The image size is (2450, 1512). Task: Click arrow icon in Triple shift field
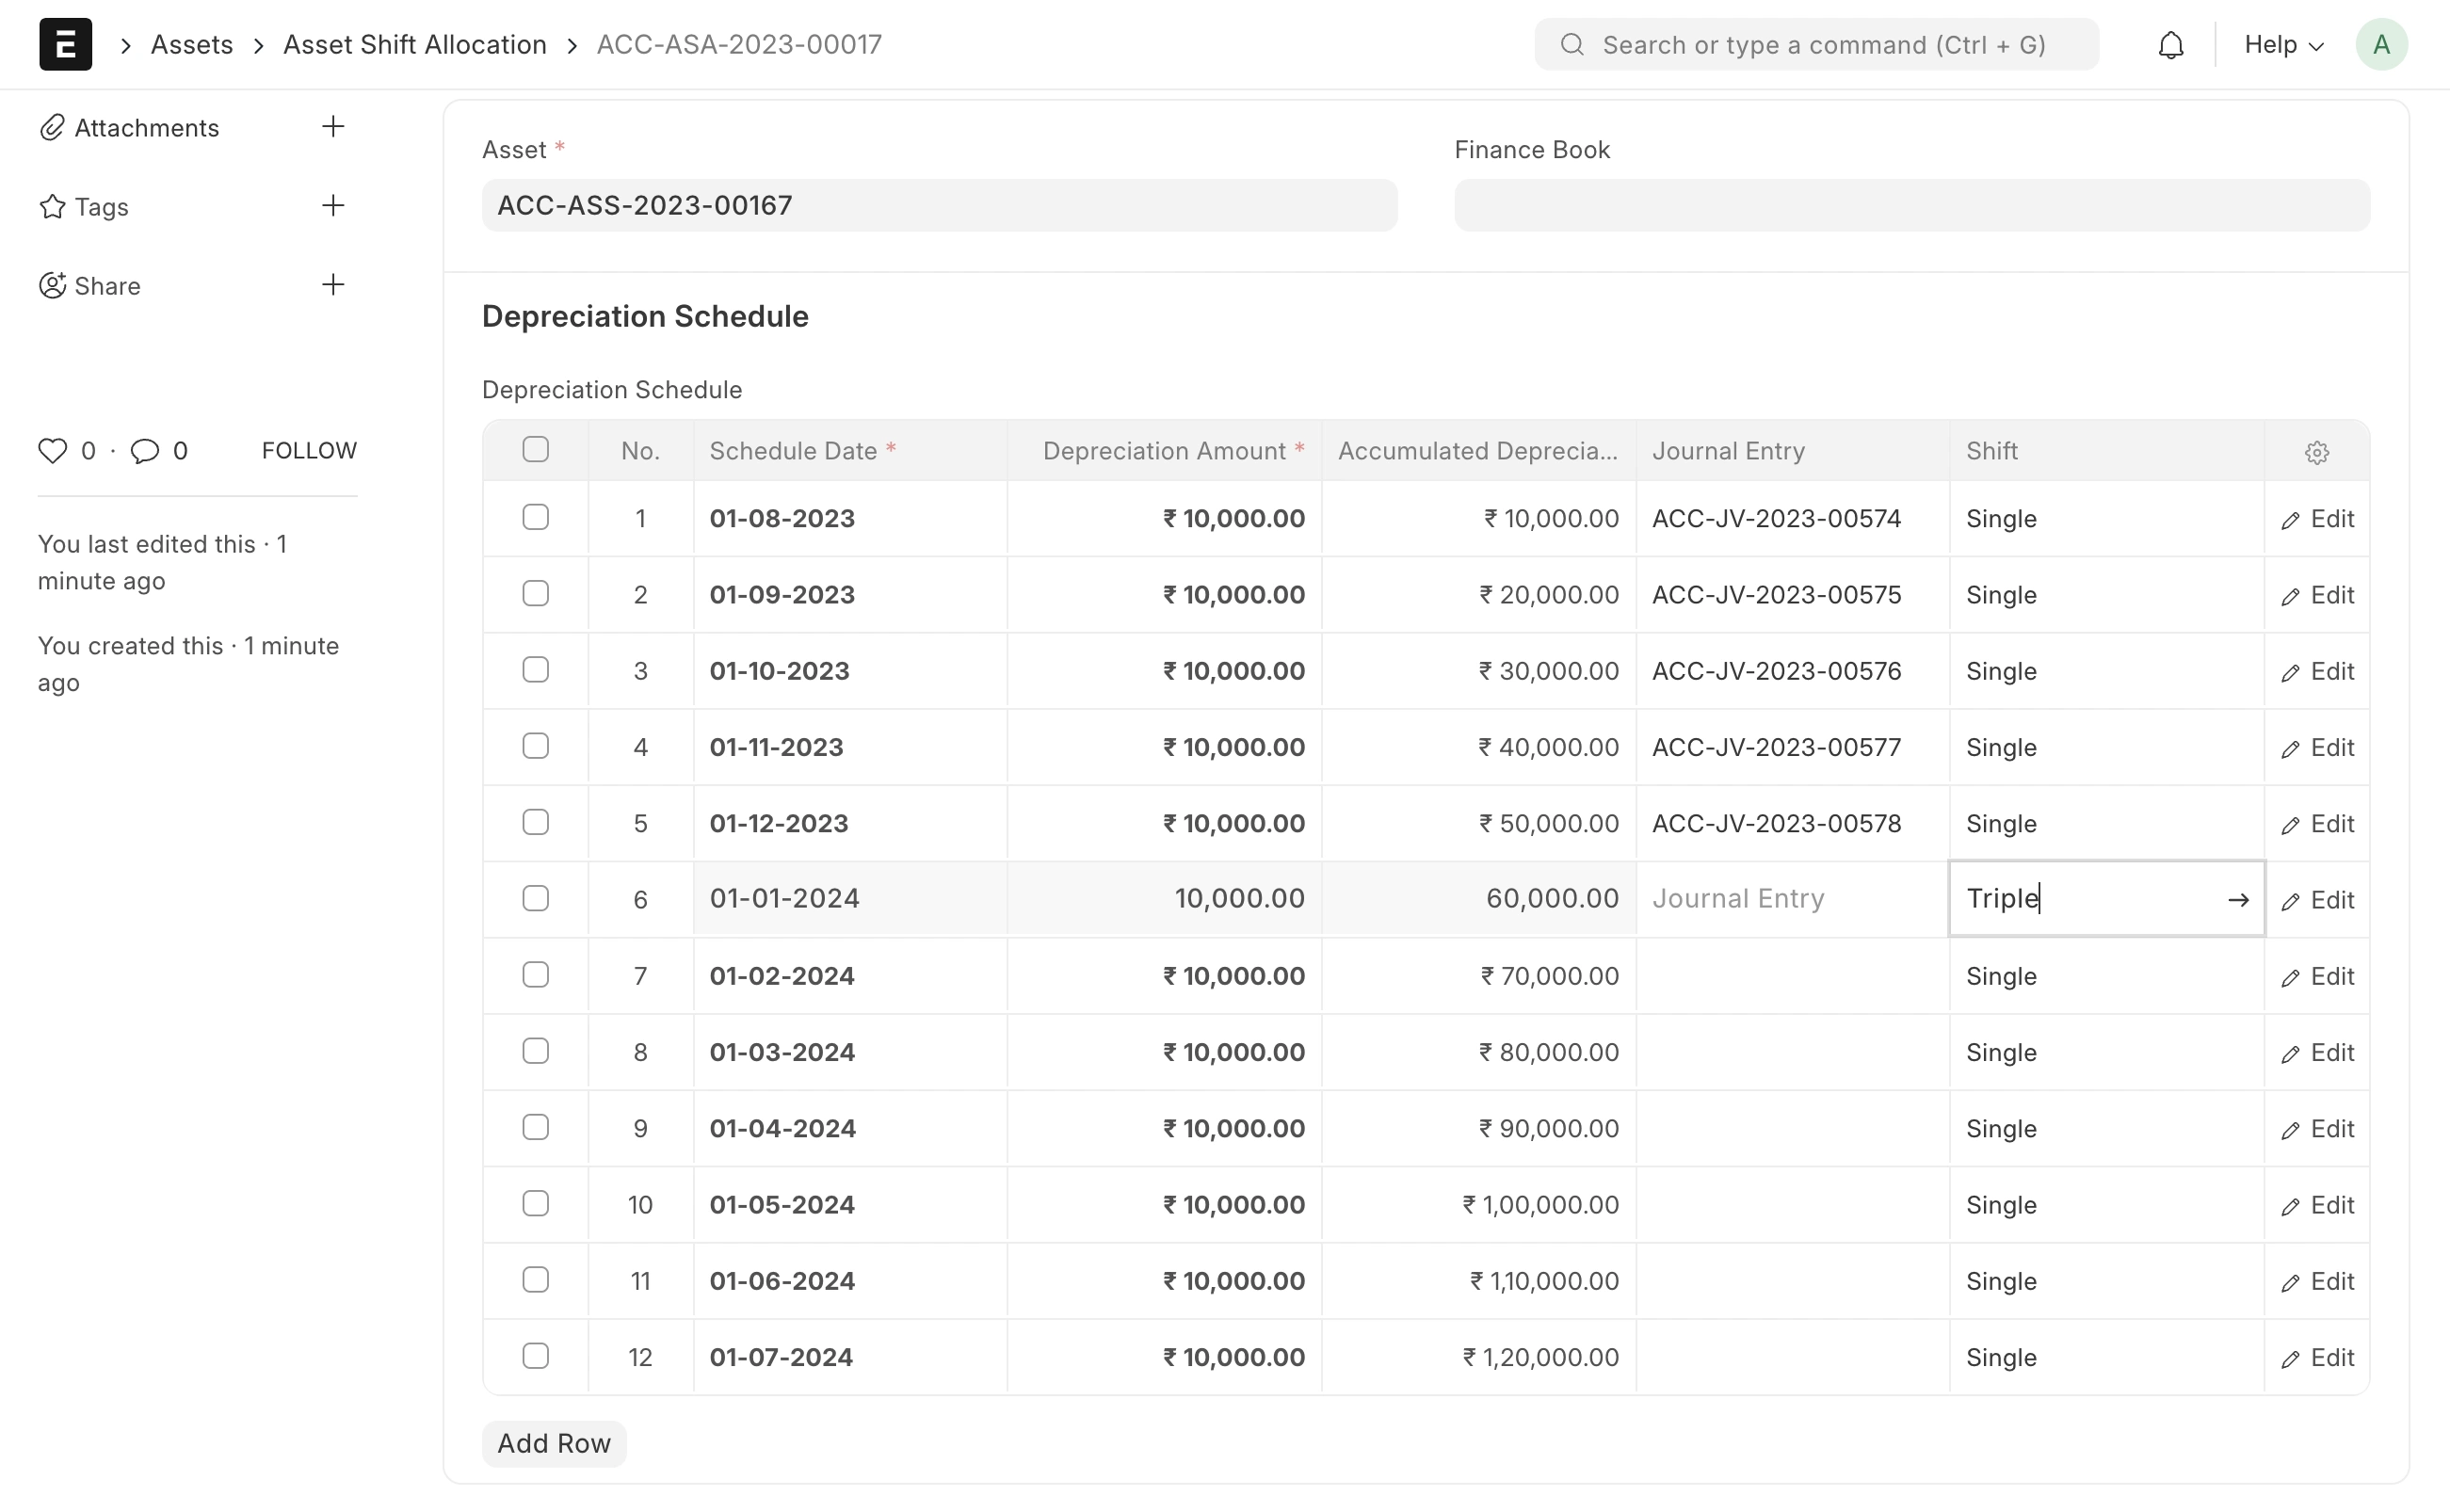[2238, 900]
